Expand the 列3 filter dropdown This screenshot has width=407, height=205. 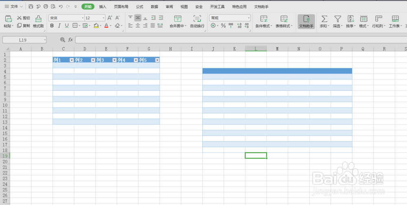[x=114, y=60]
